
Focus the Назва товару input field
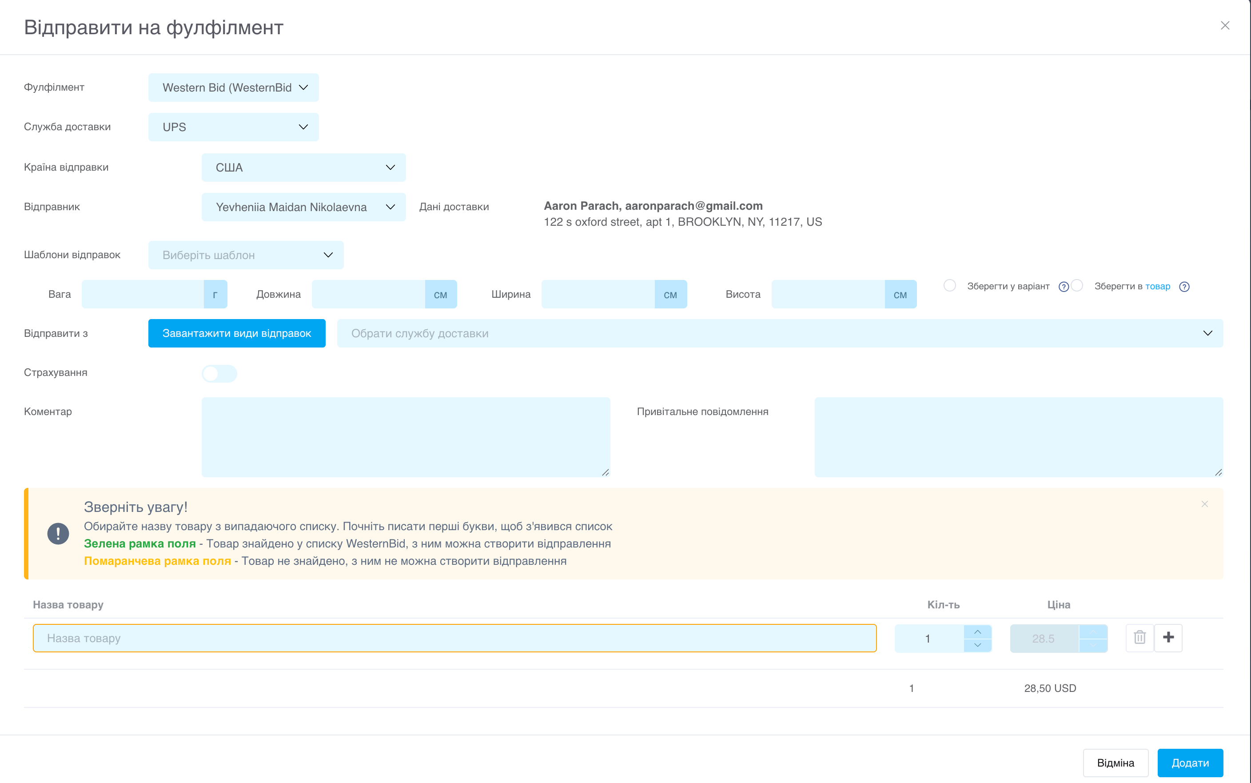coord(454,638)
